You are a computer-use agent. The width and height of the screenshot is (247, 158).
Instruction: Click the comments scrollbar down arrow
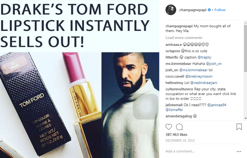point(245,118)
